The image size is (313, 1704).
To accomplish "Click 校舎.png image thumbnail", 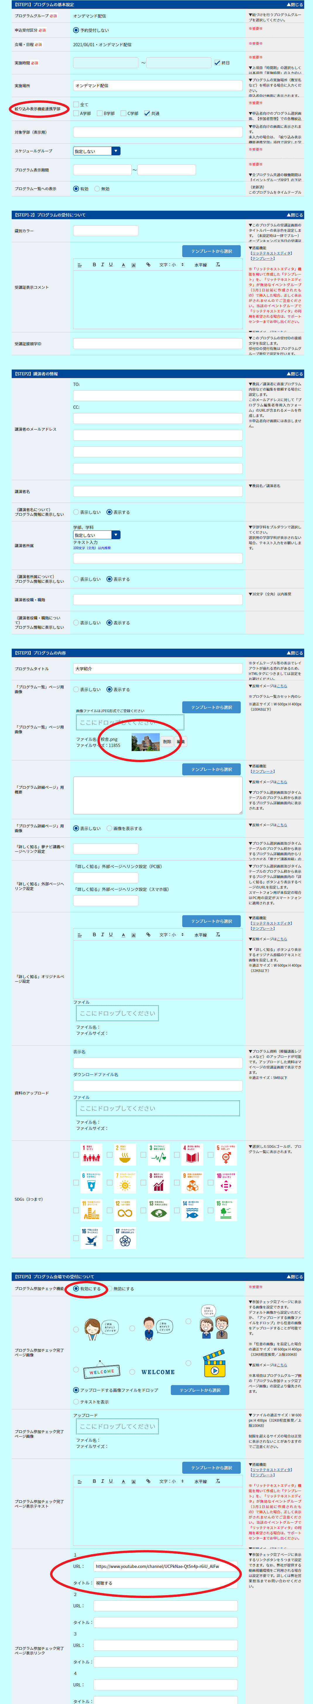I will pyautogui.click(x=146, y=742).
